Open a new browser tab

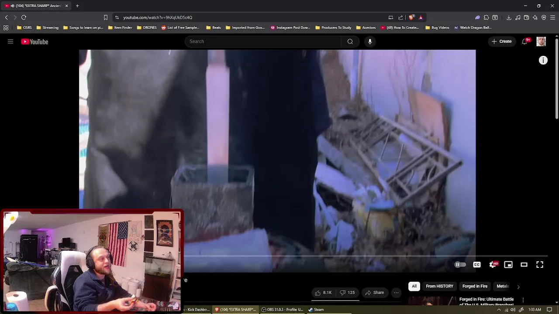tap(77, 6)
